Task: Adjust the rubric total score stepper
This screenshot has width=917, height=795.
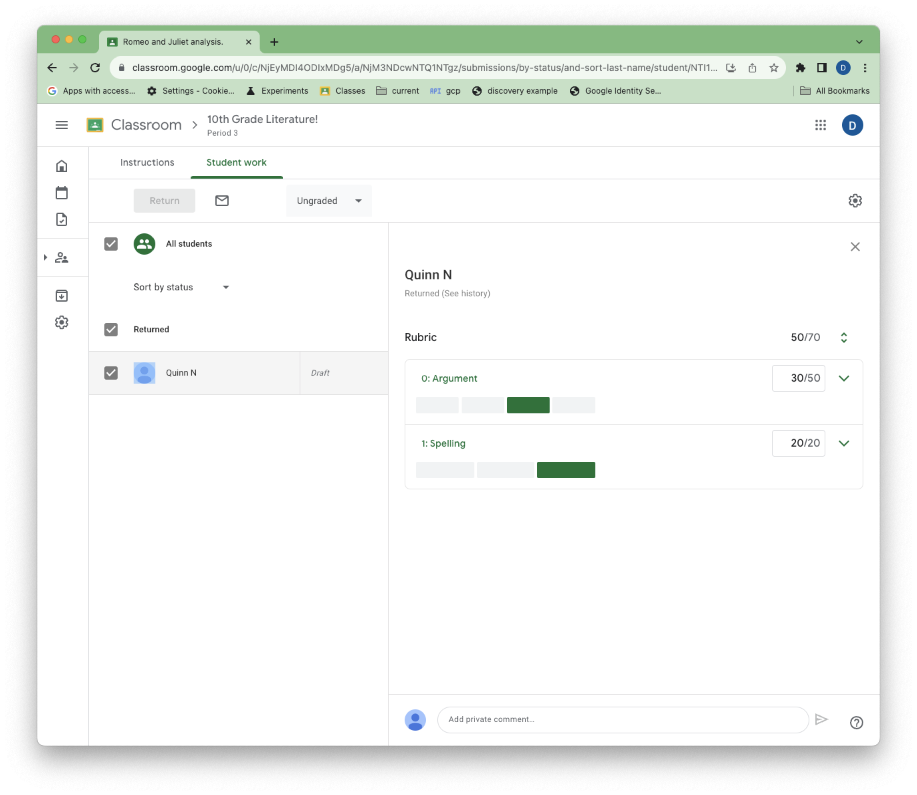Action: [x=844, y=337]
